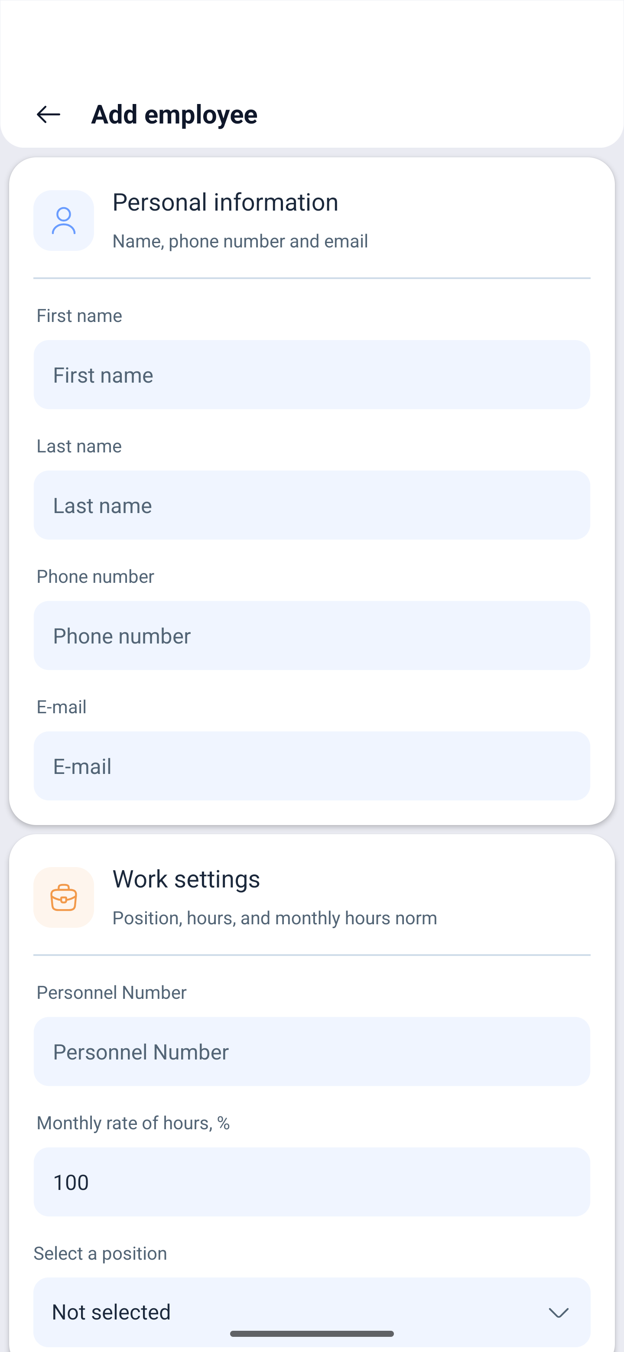Tap the Monthly rate of hours label
The width and height of the screenshot is (624, 1352).
[133, 1123]
